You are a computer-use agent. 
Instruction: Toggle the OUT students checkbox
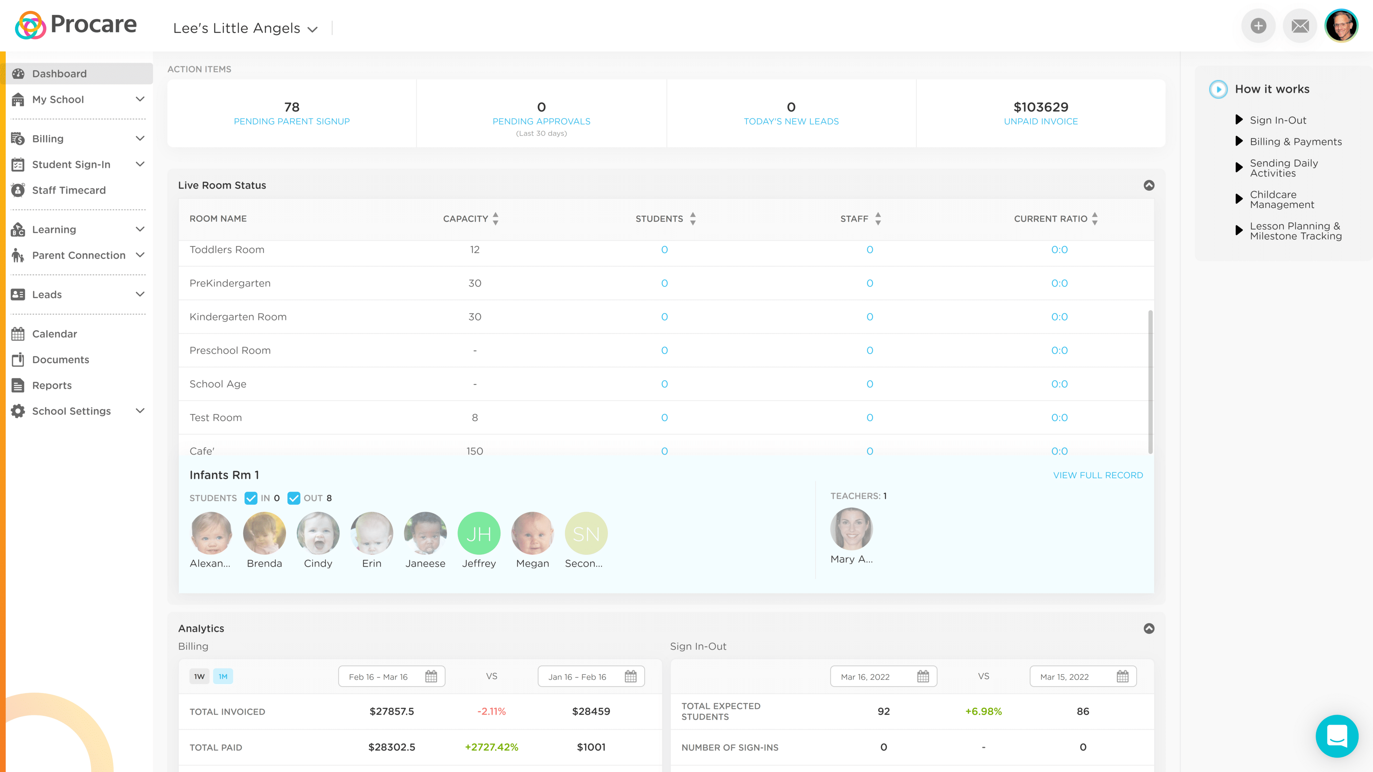pyautogui.click(x=294, y=498)
